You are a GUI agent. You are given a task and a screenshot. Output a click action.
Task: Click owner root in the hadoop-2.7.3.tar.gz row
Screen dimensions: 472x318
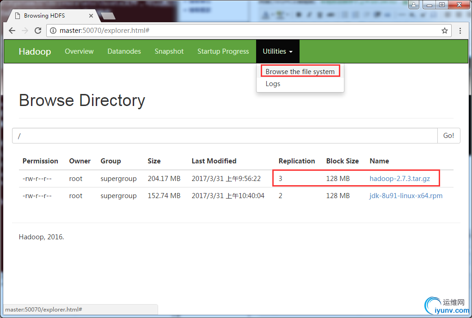tap(75, 179)
